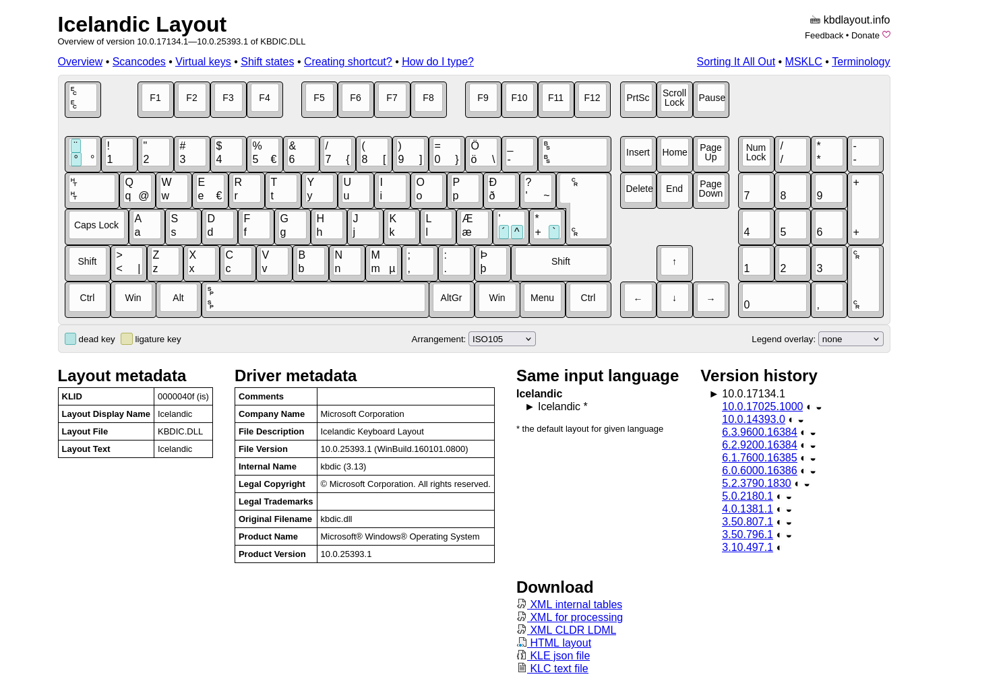Image resolution: width=1003 pixels, height=685 pixels.
Task: Open the Creating shortcut? page
Action: 348,61
